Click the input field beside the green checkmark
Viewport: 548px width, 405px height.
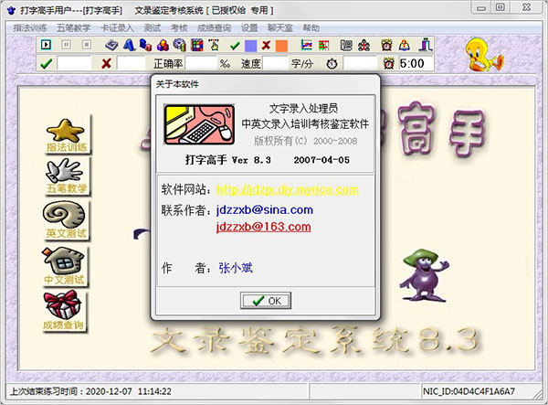click(74, 63)
